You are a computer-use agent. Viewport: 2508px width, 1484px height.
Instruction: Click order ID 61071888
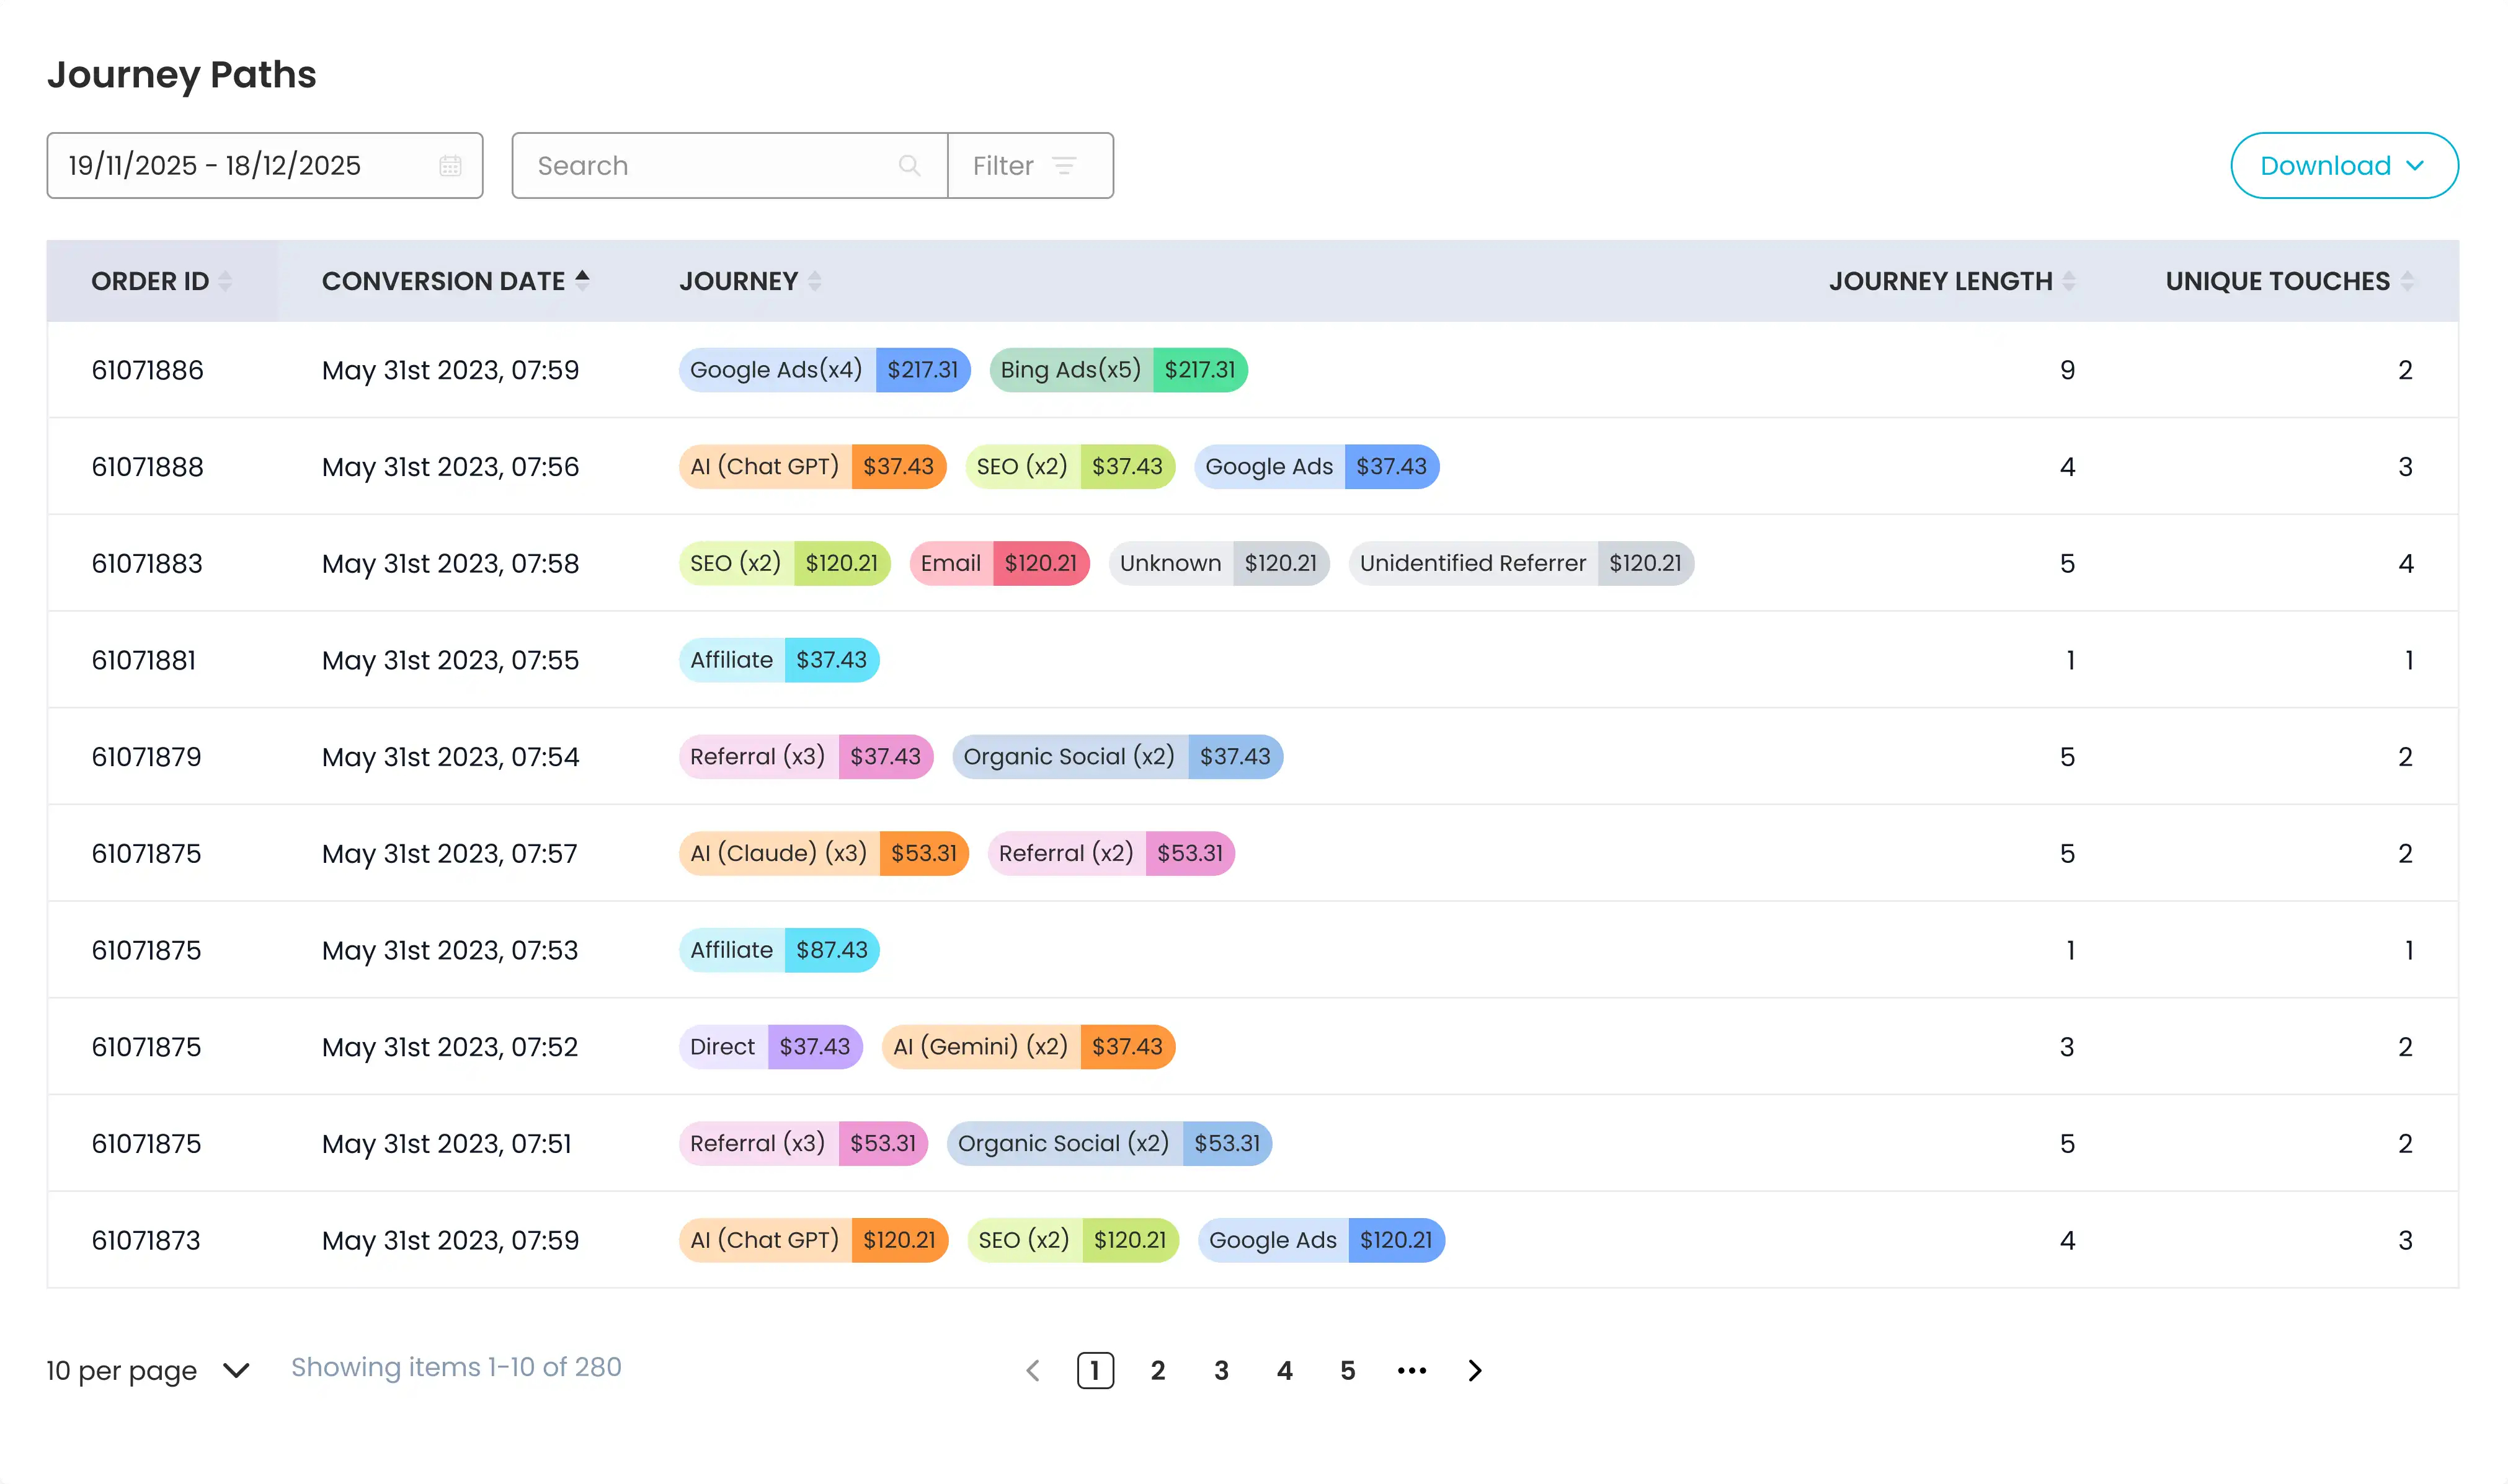148,467
